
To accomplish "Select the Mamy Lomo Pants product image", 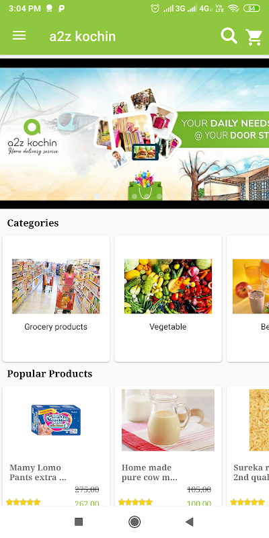I will [x=56, y=420].
